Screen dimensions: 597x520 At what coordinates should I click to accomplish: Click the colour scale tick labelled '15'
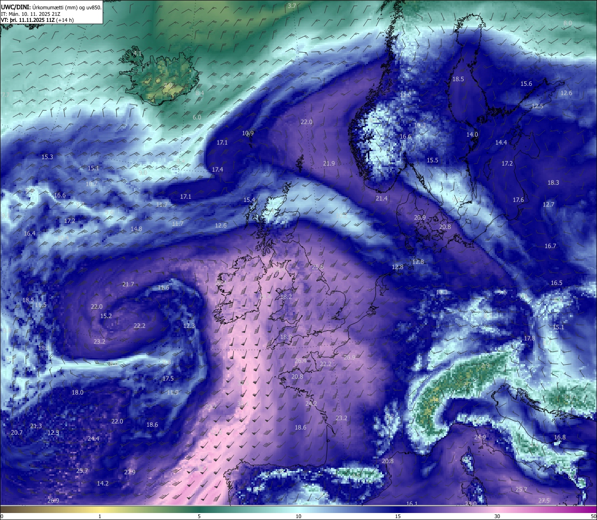tap(398, 516)
